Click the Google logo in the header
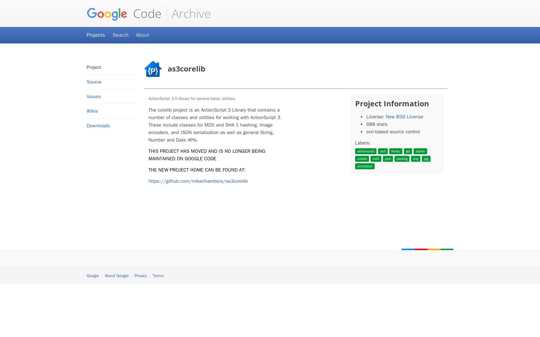The image size is (540, 337). (x=107, y=14)
